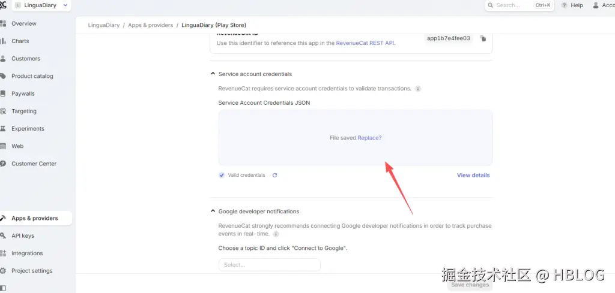Copy the RevenueCat app ID

pyautogui.click(x=483, y=38)
